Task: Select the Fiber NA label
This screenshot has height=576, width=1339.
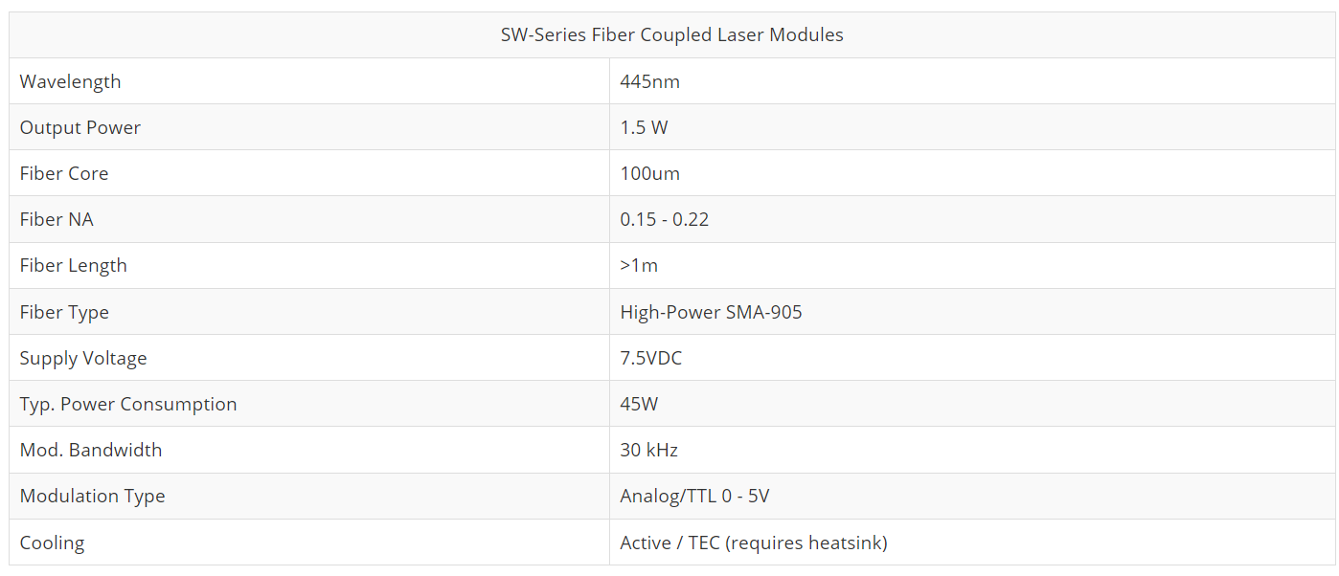Action: (57, 219)
